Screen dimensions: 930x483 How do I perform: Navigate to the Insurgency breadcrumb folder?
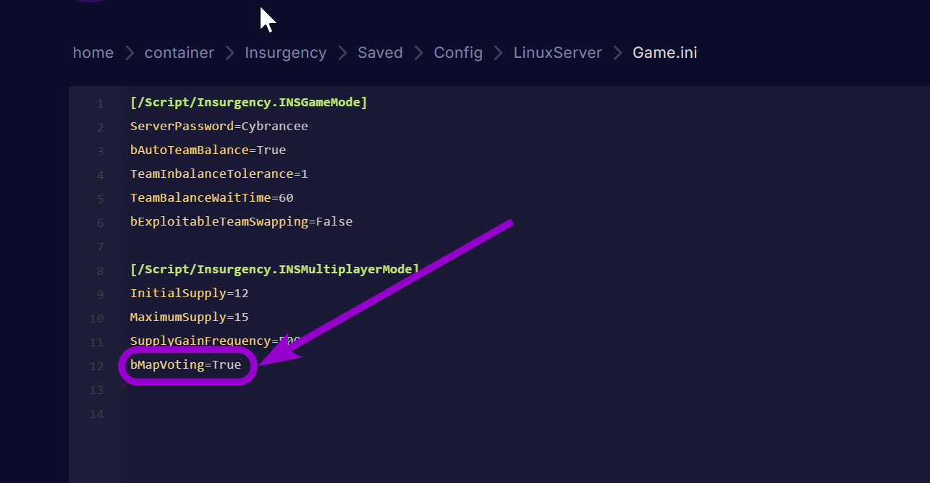[286, 53]
